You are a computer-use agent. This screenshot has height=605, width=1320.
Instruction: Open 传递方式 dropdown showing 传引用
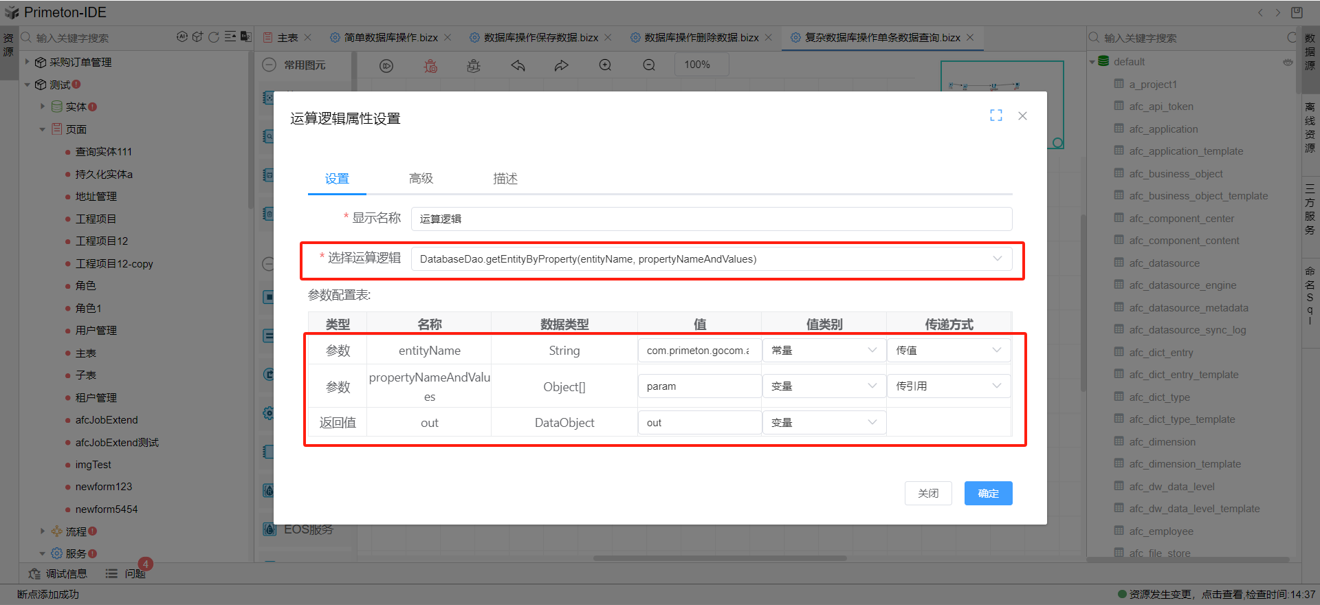click(x=948, y=386)
